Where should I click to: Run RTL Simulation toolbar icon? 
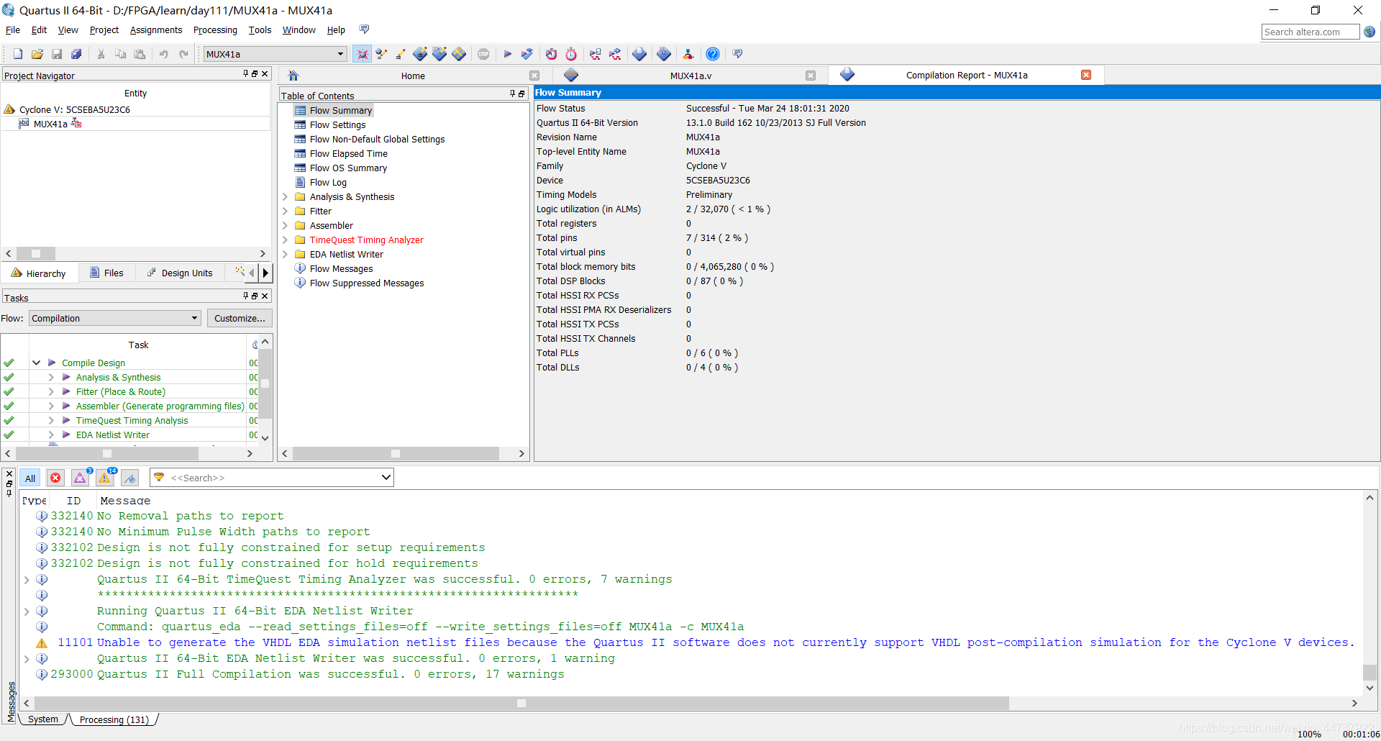[595, 54]
